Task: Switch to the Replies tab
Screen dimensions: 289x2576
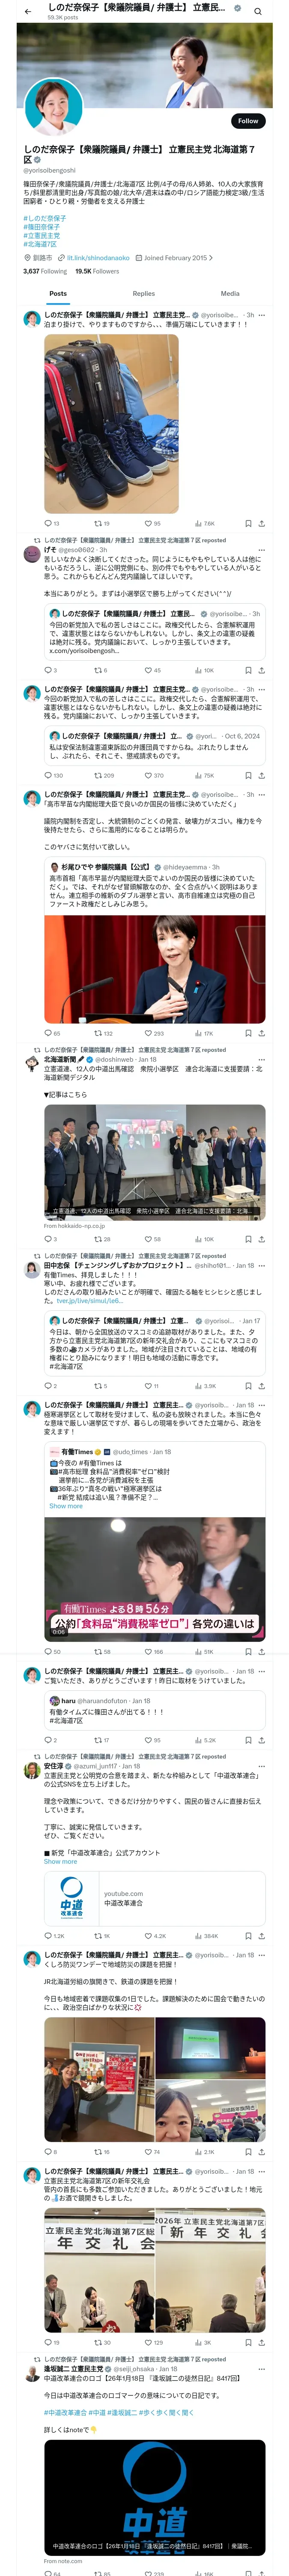Action: click(x=143, y=294)
